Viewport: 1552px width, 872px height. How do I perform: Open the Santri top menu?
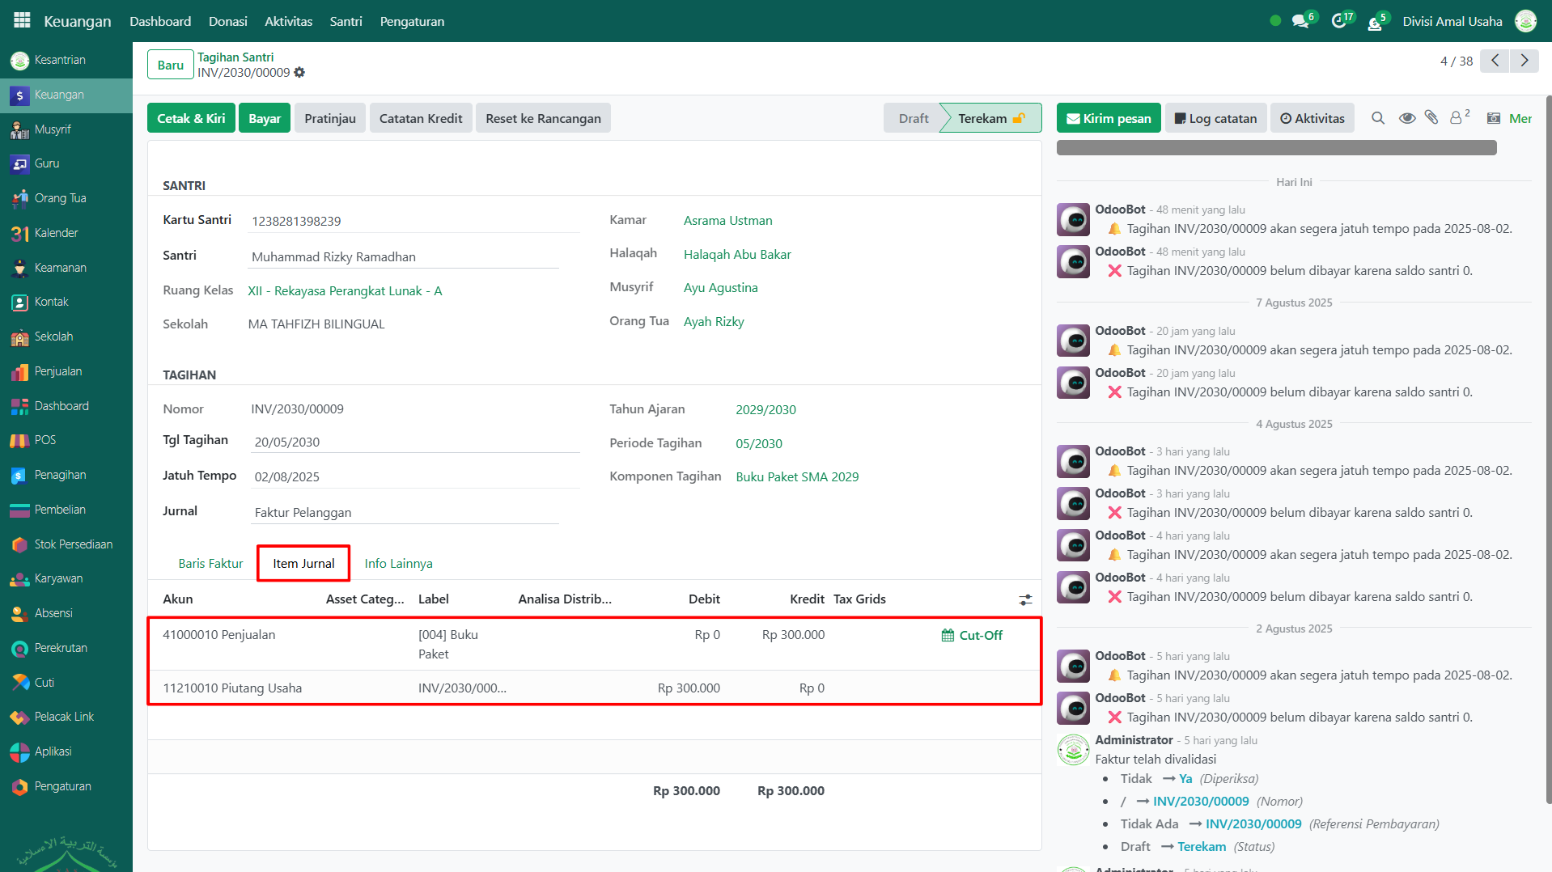coord(346,21)
